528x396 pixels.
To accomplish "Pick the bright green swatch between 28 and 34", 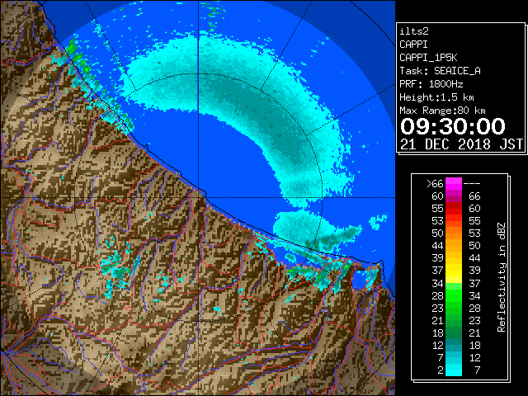I will click(x=454, y=295).
